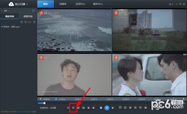187x114 pixels.
Task: Click the icon right of the scissors
Action: pos(135,108)
